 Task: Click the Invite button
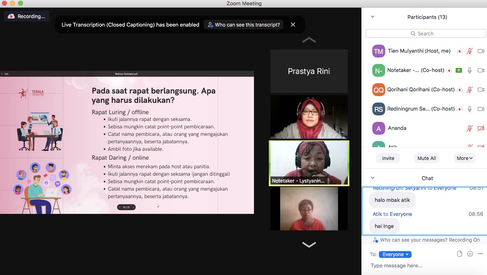tap(388, 158)
